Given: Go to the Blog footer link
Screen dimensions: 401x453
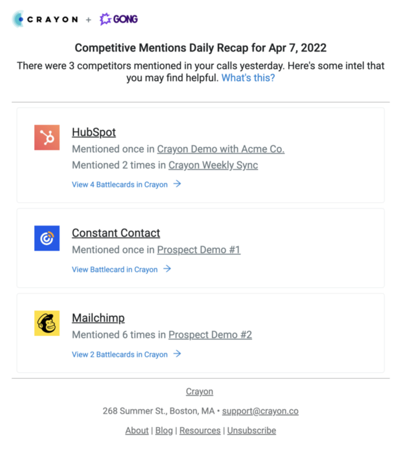Looking at the screenshot, I should tap(164, 431).
